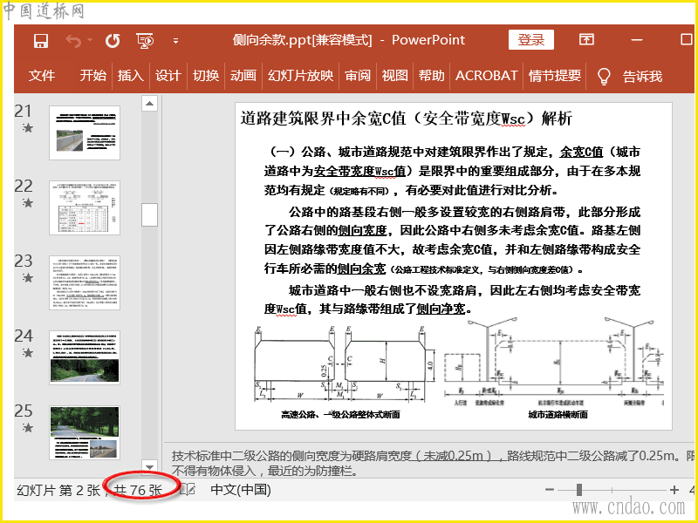Screen dimensions: 698x523
Task: Undo the last action
Action: [73, 41]
